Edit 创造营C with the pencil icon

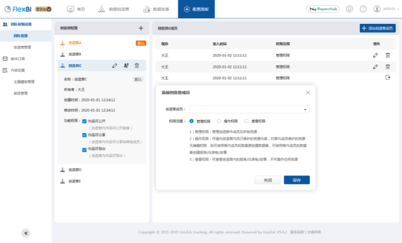[x=115, y=66]
